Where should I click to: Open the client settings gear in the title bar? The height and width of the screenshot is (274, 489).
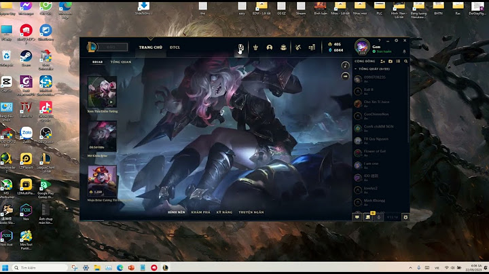click(396, 41)
